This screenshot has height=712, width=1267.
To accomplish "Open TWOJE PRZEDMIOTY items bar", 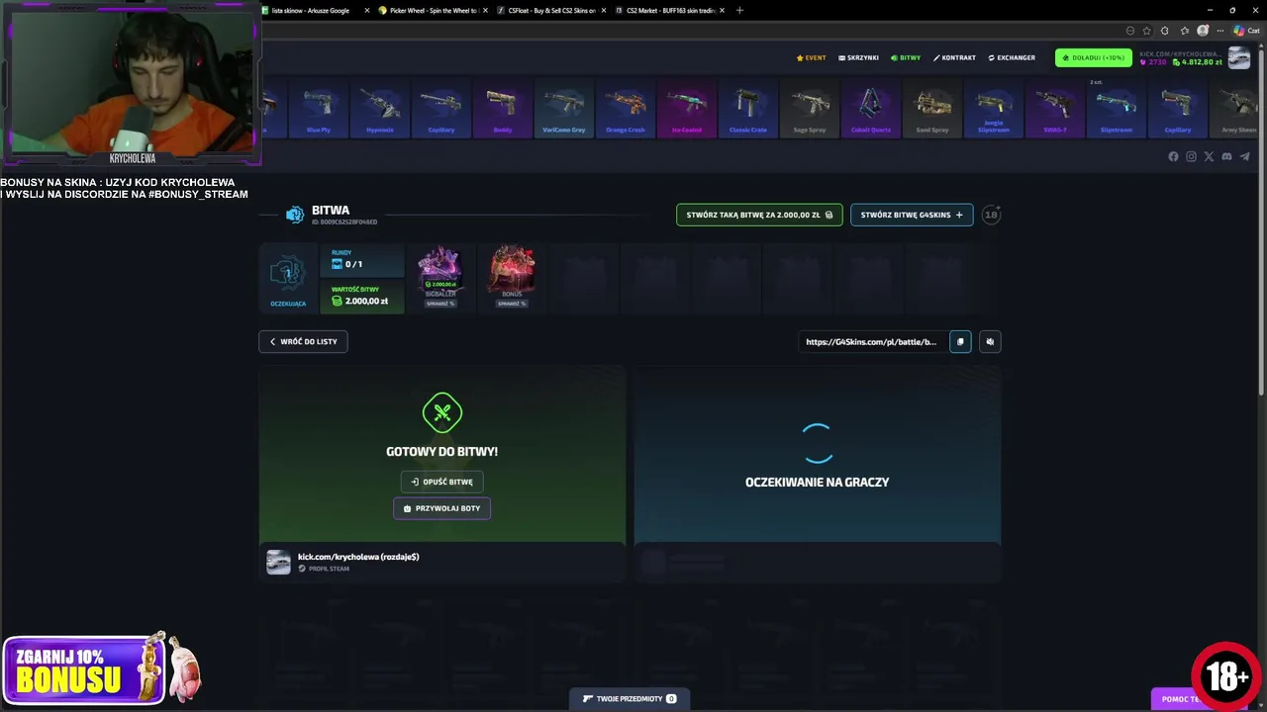I will point(630,698).
